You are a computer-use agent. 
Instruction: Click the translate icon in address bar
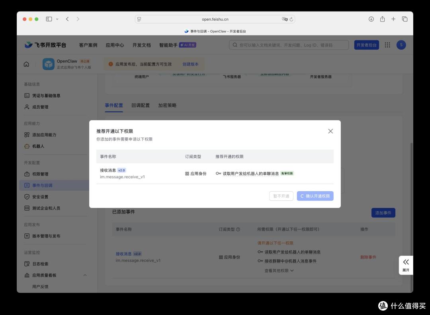pos(285,19)
